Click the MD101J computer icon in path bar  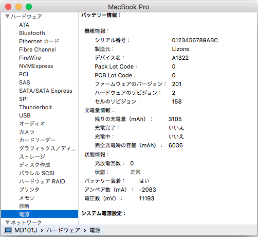pyautogui.click(x=8, y=230)
